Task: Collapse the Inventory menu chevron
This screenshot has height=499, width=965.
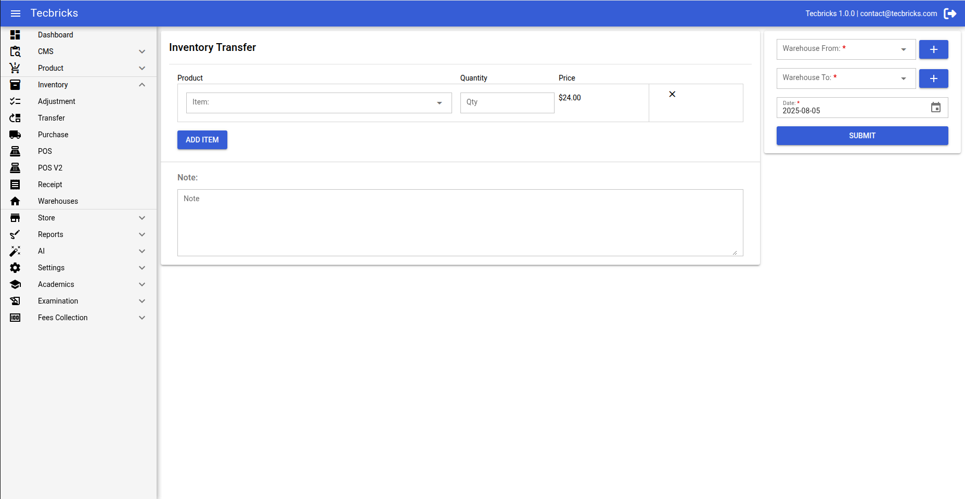Action: tap(142, 85)
